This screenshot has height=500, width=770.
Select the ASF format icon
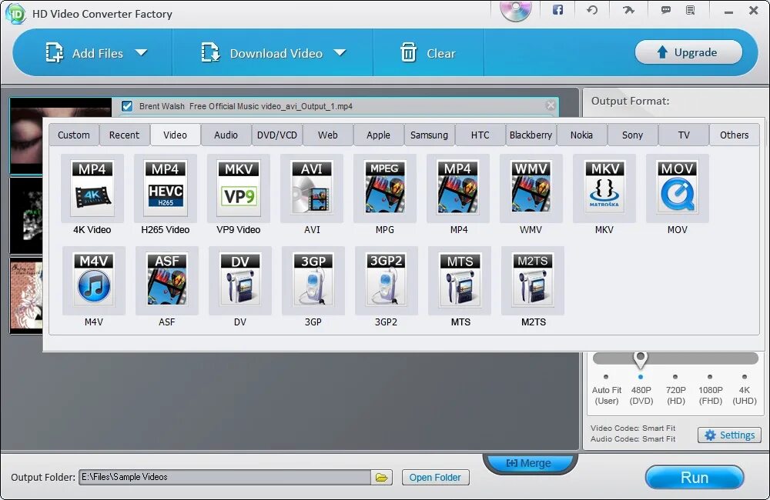[167, 281]
